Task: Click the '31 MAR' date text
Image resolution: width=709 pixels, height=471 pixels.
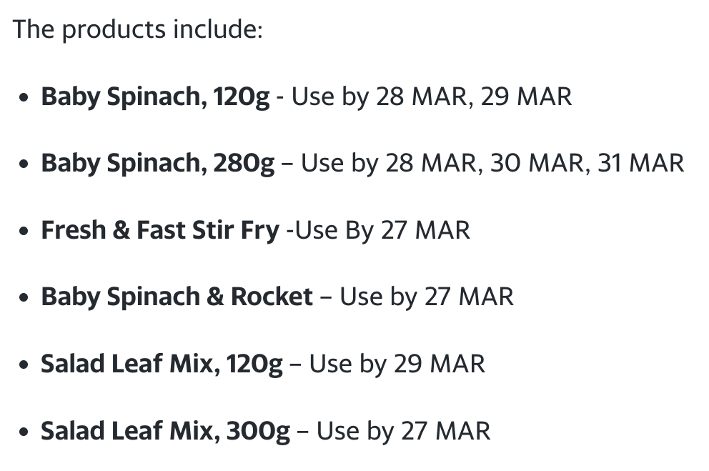Action: [640, 163]
